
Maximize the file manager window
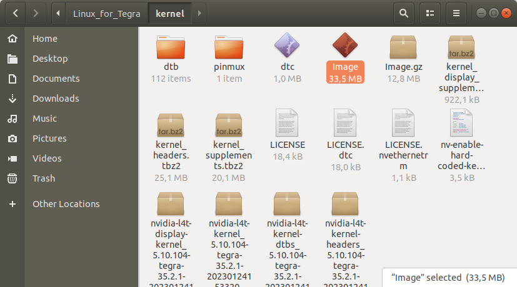(x=494, y=13)
